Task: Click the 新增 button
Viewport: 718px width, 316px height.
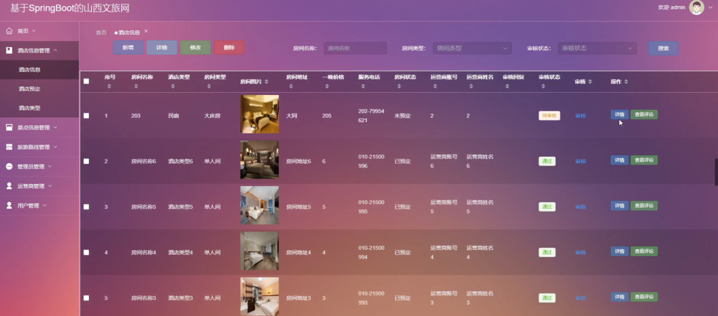Action: tap(128, 47)
